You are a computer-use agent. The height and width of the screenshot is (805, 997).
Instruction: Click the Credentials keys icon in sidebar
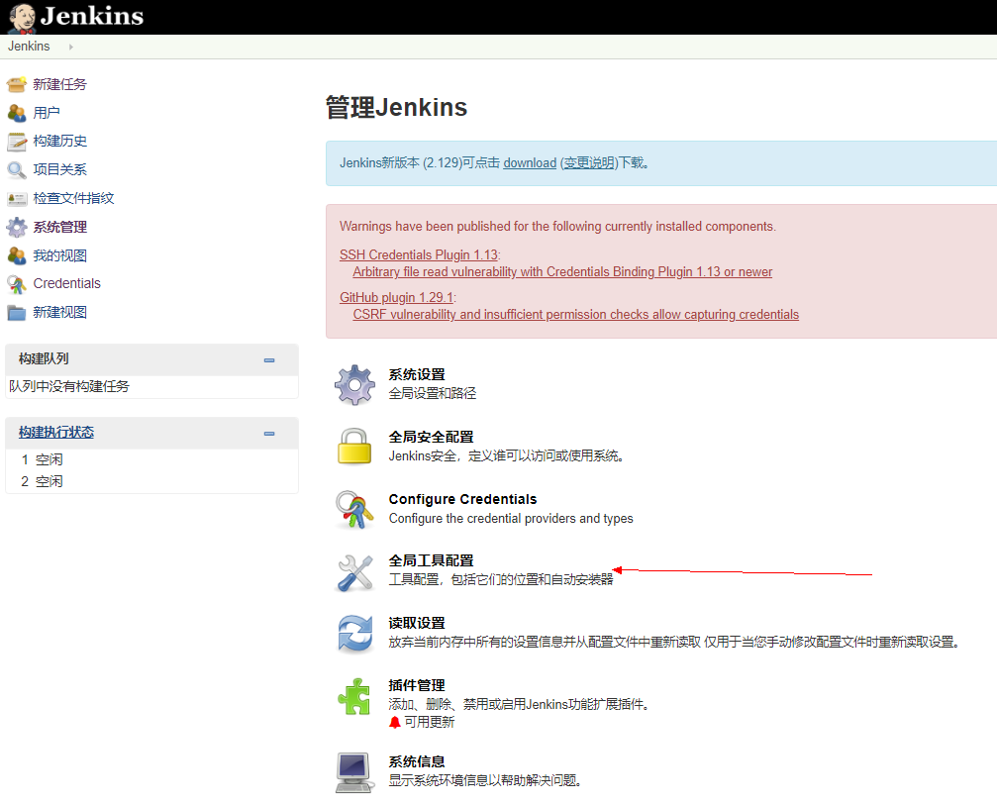pos(17,284)
